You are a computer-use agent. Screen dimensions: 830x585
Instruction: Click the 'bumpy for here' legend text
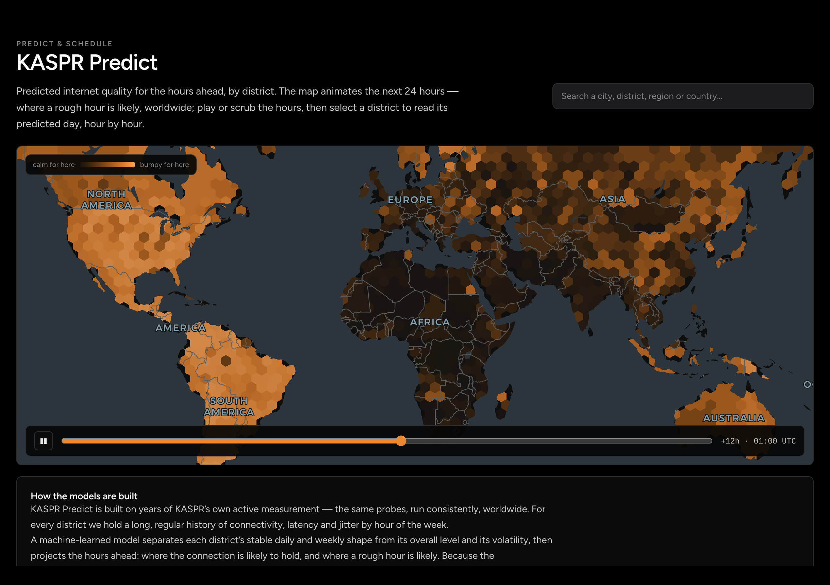pos(165,165)
